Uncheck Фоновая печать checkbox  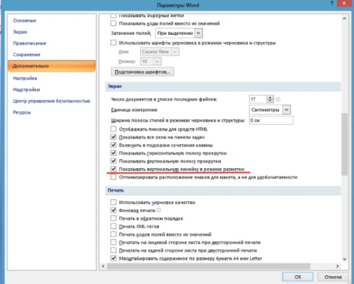[x=113, y=210]
